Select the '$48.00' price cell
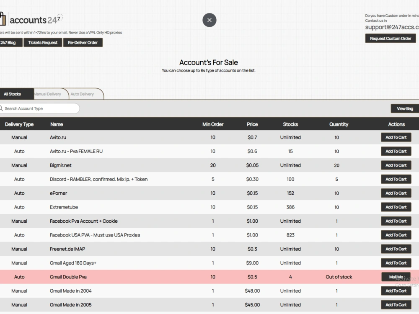Screen dimensions: 419x314 (252, 291)
